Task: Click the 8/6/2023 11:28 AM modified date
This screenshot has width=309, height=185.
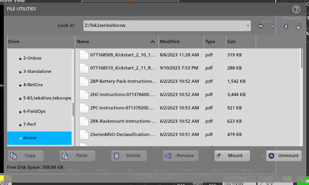Action: point(179,55)
